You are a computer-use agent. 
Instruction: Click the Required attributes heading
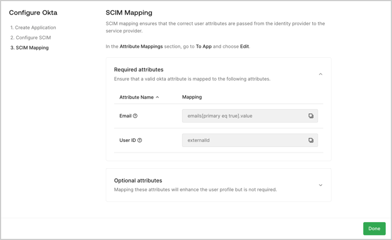(x=139, y=70)
